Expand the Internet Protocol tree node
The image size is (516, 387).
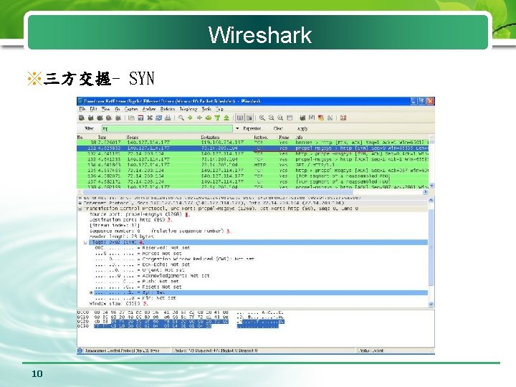(80, 203)
